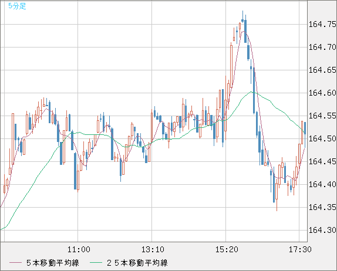
Task: Click the purple 5-period moving average legend line
Action: (16, 263)
